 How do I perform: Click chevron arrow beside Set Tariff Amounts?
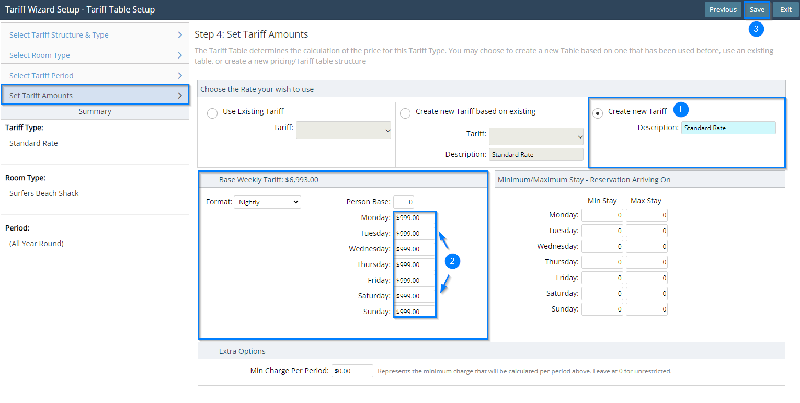coord(180,96)
